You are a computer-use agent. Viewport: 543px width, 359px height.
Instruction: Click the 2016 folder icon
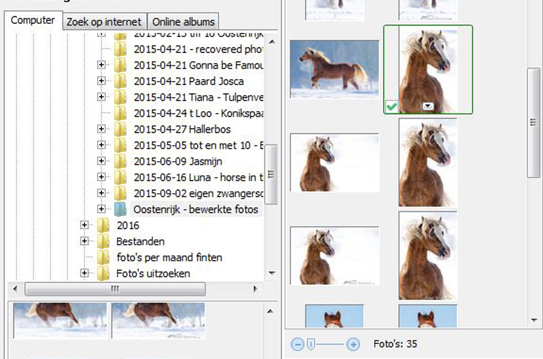[x=103, y=225]
